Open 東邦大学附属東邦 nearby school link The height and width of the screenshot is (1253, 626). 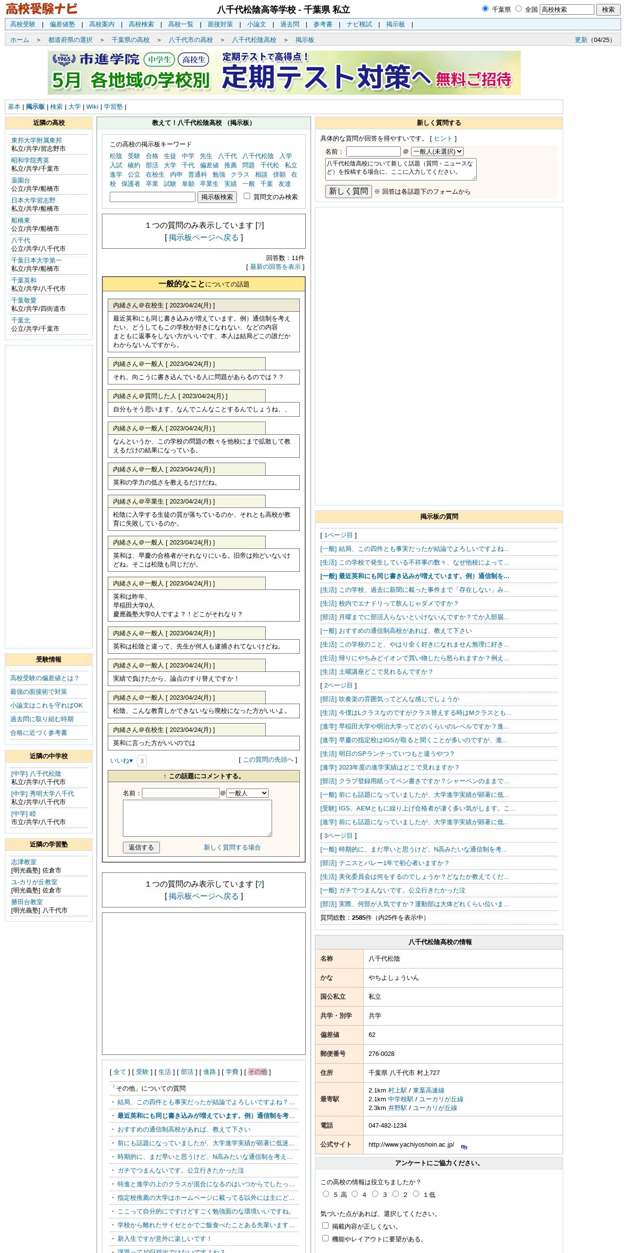pos(37,141)
